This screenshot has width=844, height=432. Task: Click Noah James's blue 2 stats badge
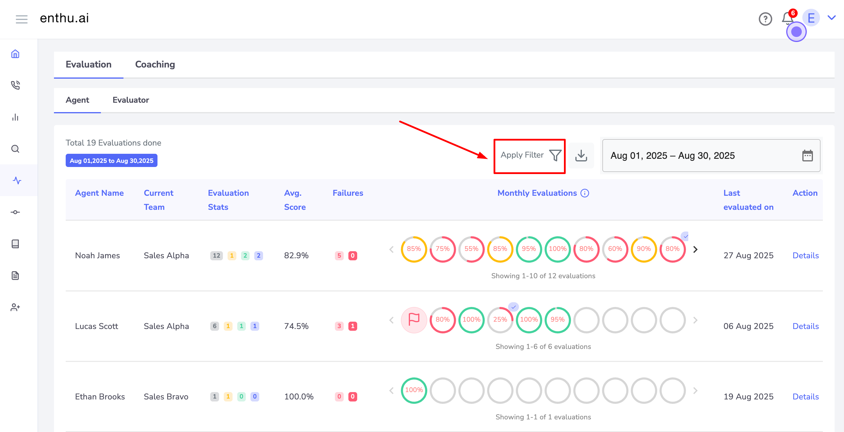[x=258, y=256]
